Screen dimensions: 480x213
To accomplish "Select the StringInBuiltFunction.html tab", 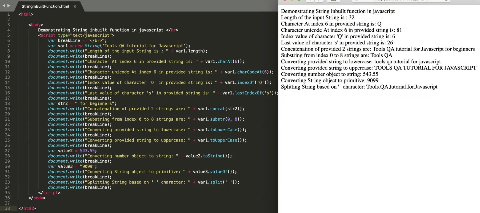I will [x=45, y=6].
